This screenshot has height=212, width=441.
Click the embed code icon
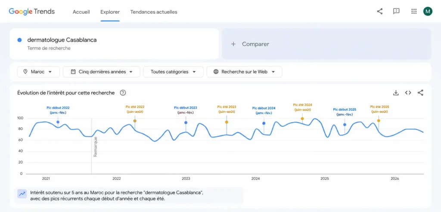point(408,93)
